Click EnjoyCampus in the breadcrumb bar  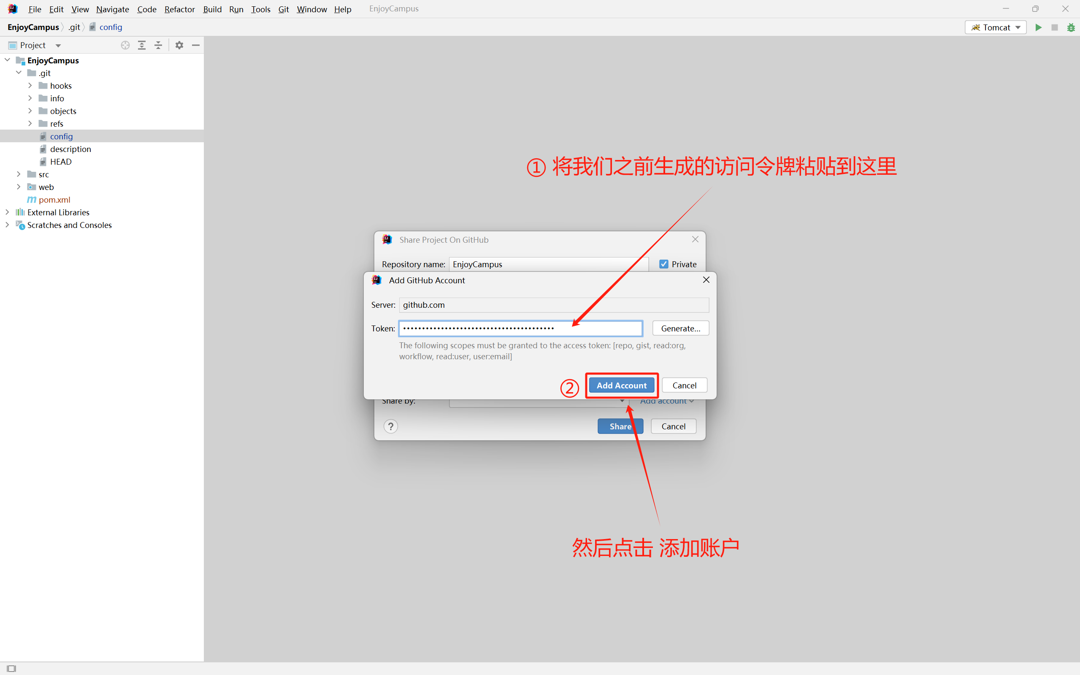coord(33,27)
